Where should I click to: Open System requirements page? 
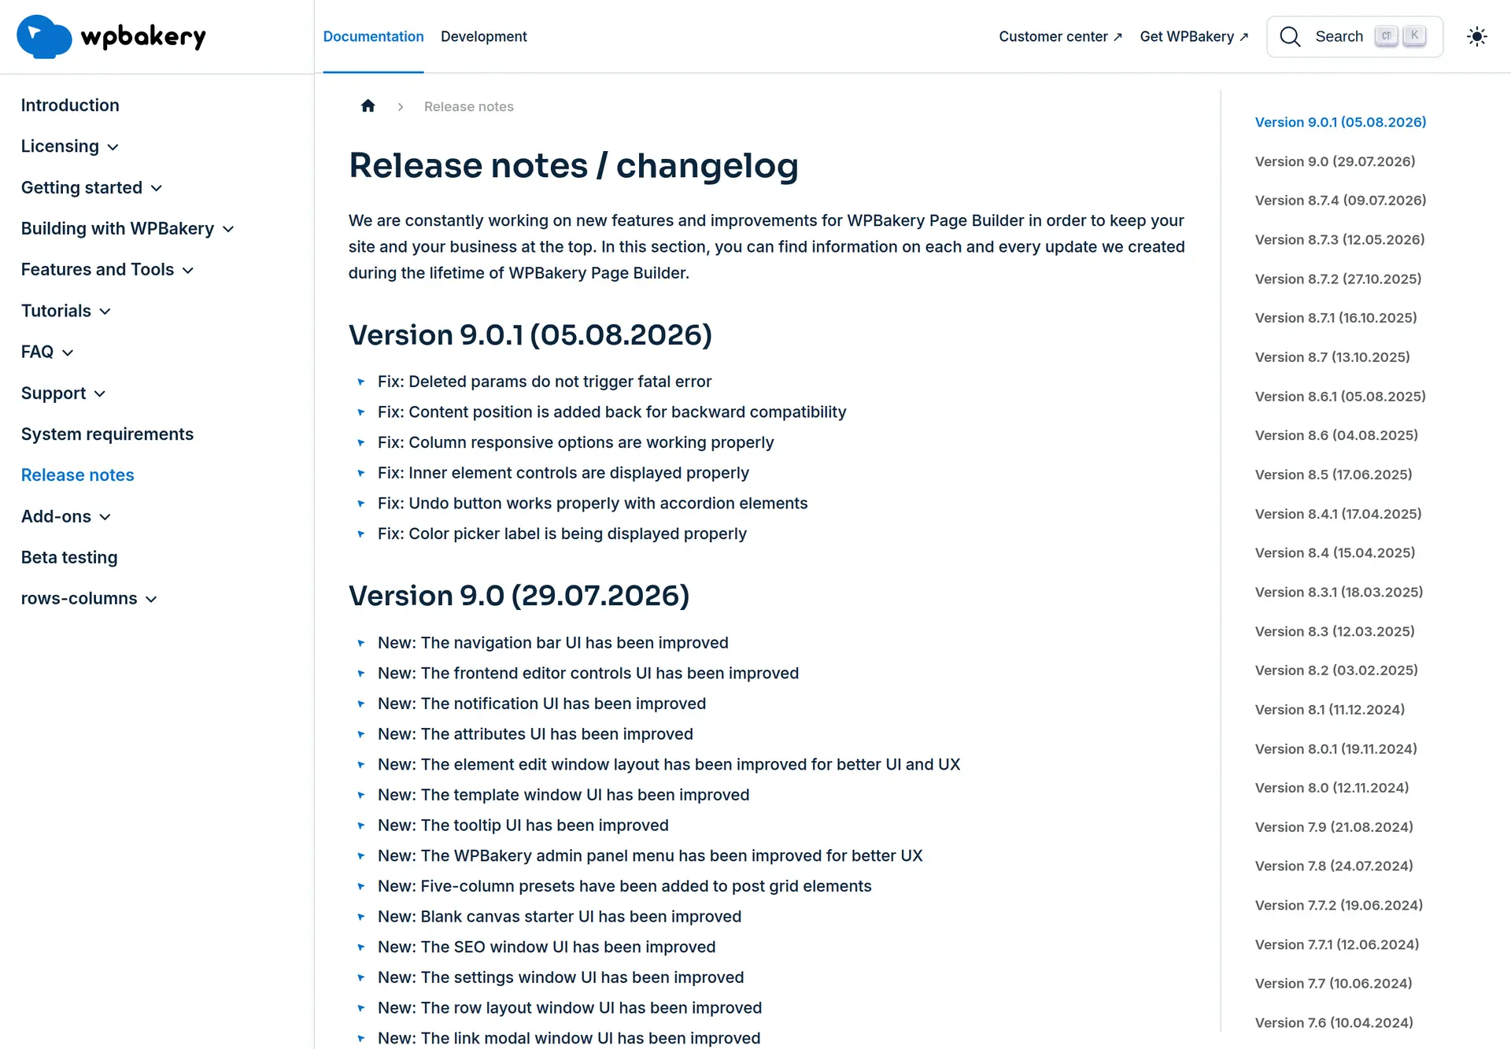point(107,434)
